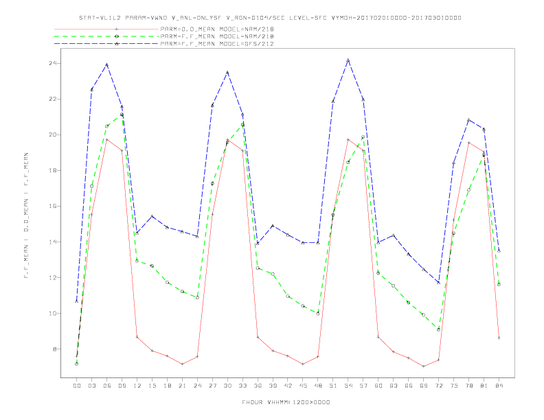The height and width of the screenshot is (420, 544).
Task: Click x-axis tick label 33
Action: coord(242,386)
